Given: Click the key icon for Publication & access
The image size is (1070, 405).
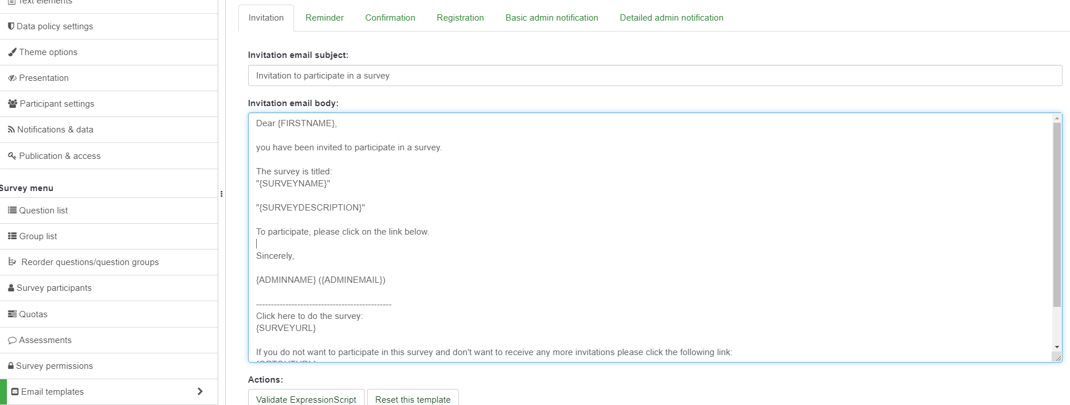Looking at the screenshot, I should (12, 156).
